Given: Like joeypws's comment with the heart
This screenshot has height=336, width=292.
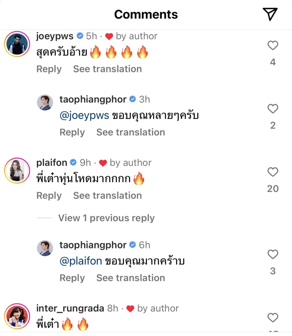Looking at the screenshot, I should tap(273, 46).
